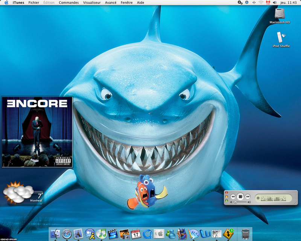Image resolution: width=301 pixels, height=241 pixels.
Task: Open the Avancé menu
Action: (x=111, y=3)
